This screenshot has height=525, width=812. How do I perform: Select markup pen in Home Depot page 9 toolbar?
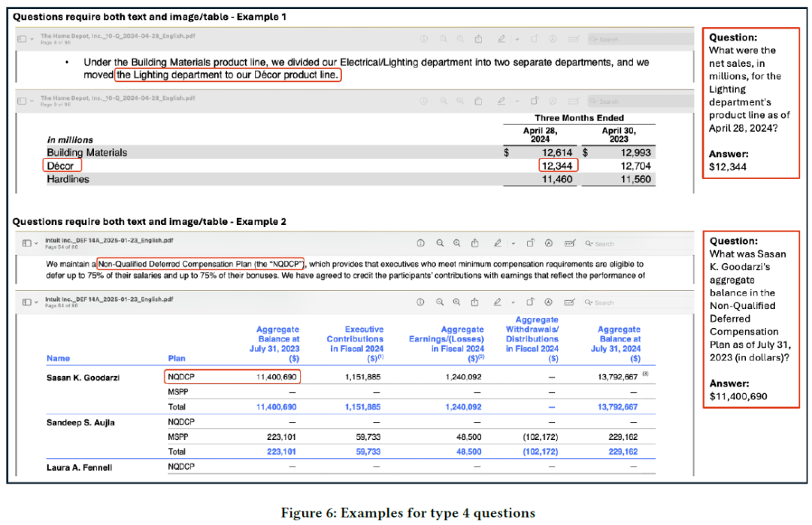pyautogui.click(x=501, y=101)
